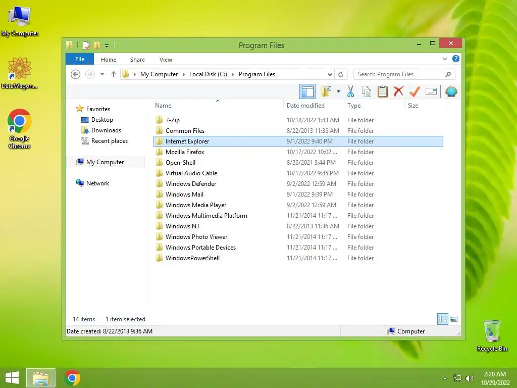The height and width of the screenshot is (388, 517).
Task: Sort by the Size column header
Action: (x=413, y=105)
